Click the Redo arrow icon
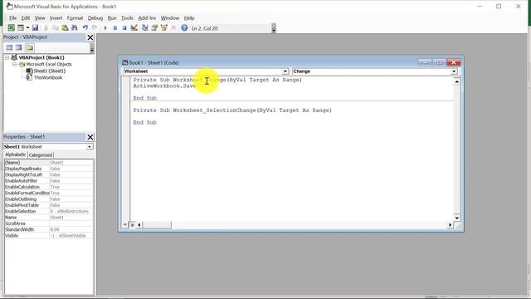Image resolution: width=531 pixels, height=299 pixels. tap(95, 27)
